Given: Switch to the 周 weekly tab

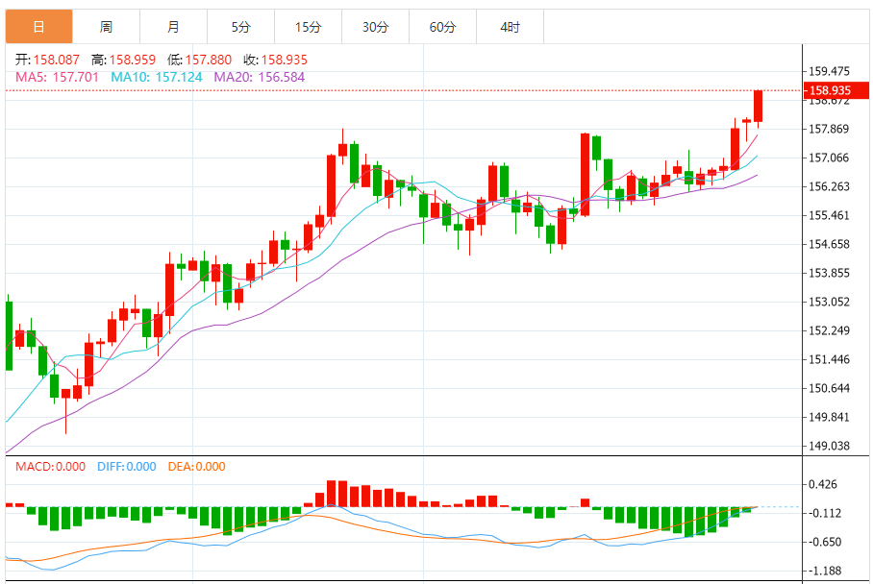Looking at the screenshot, I should 106,27.
